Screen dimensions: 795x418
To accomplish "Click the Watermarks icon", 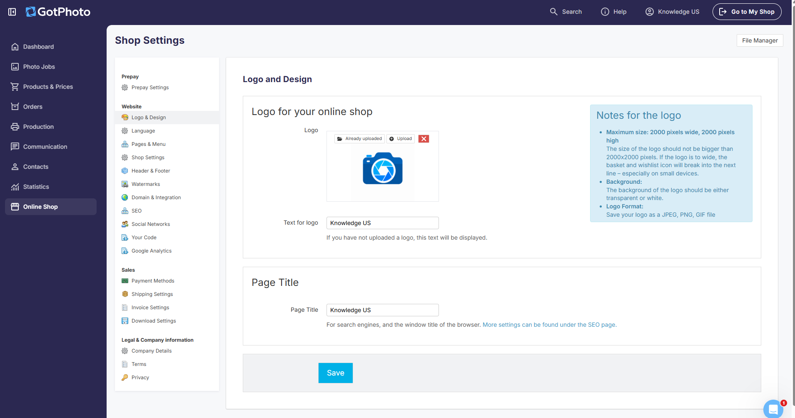I will pyautogui.click(x=125, y=184).
